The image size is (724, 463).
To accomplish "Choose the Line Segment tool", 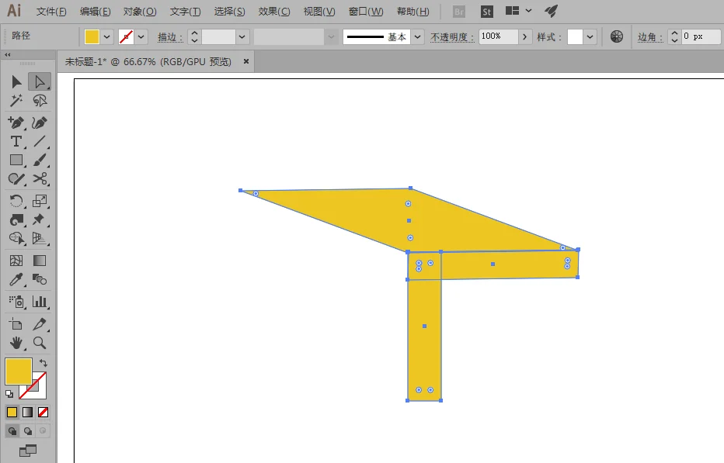I will tap(40, 141).
